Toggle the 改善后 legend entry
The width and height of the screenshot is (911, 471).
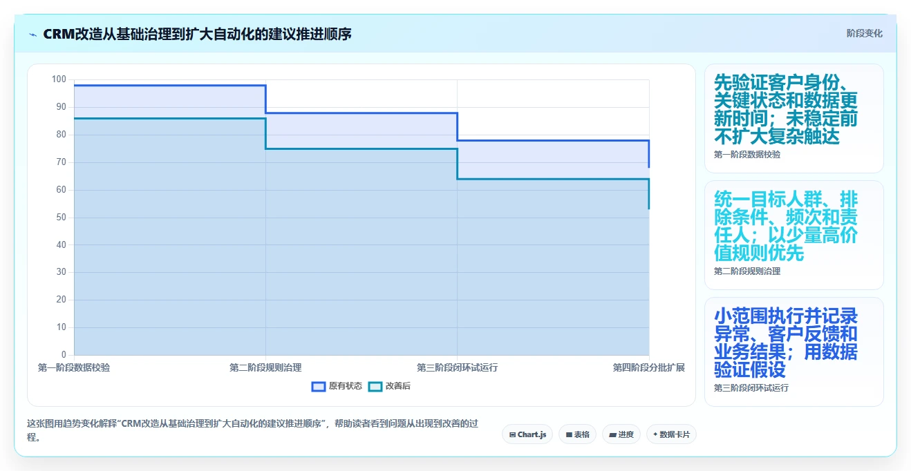389,386
